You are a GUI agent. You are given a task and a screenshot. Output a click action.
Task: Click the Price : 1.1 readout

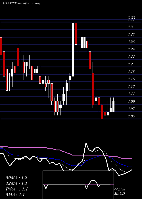16,189
